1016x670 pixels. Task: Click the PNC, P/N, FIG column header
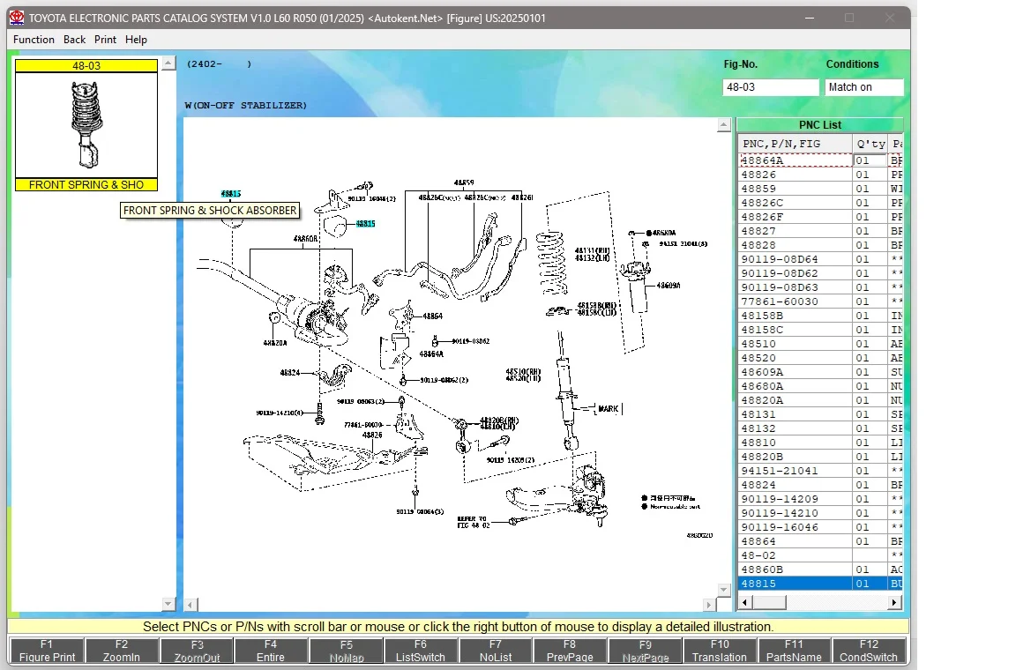tap(795, 143)
